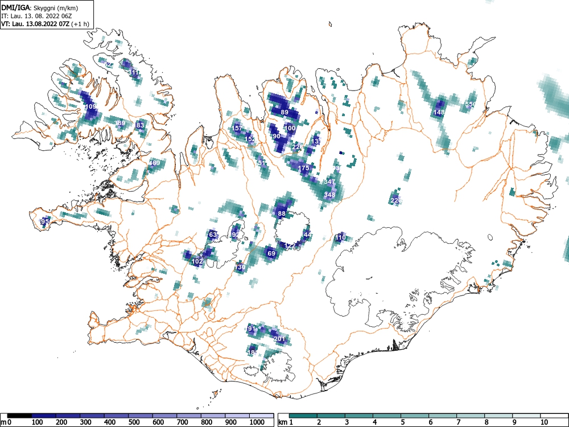Click the title "DMI/IGA: Skyggni (m/km)"
This screenshot has width=569, height=427.
(40, 8)
